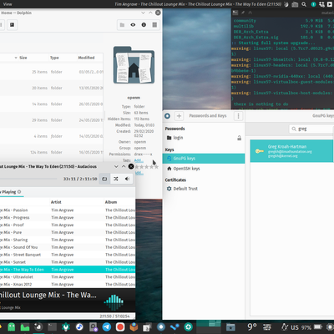Screen dimensions: 334x334
Task: Click the terminal new tab icon
Action: pyautogui.click(x=235, y=13)
